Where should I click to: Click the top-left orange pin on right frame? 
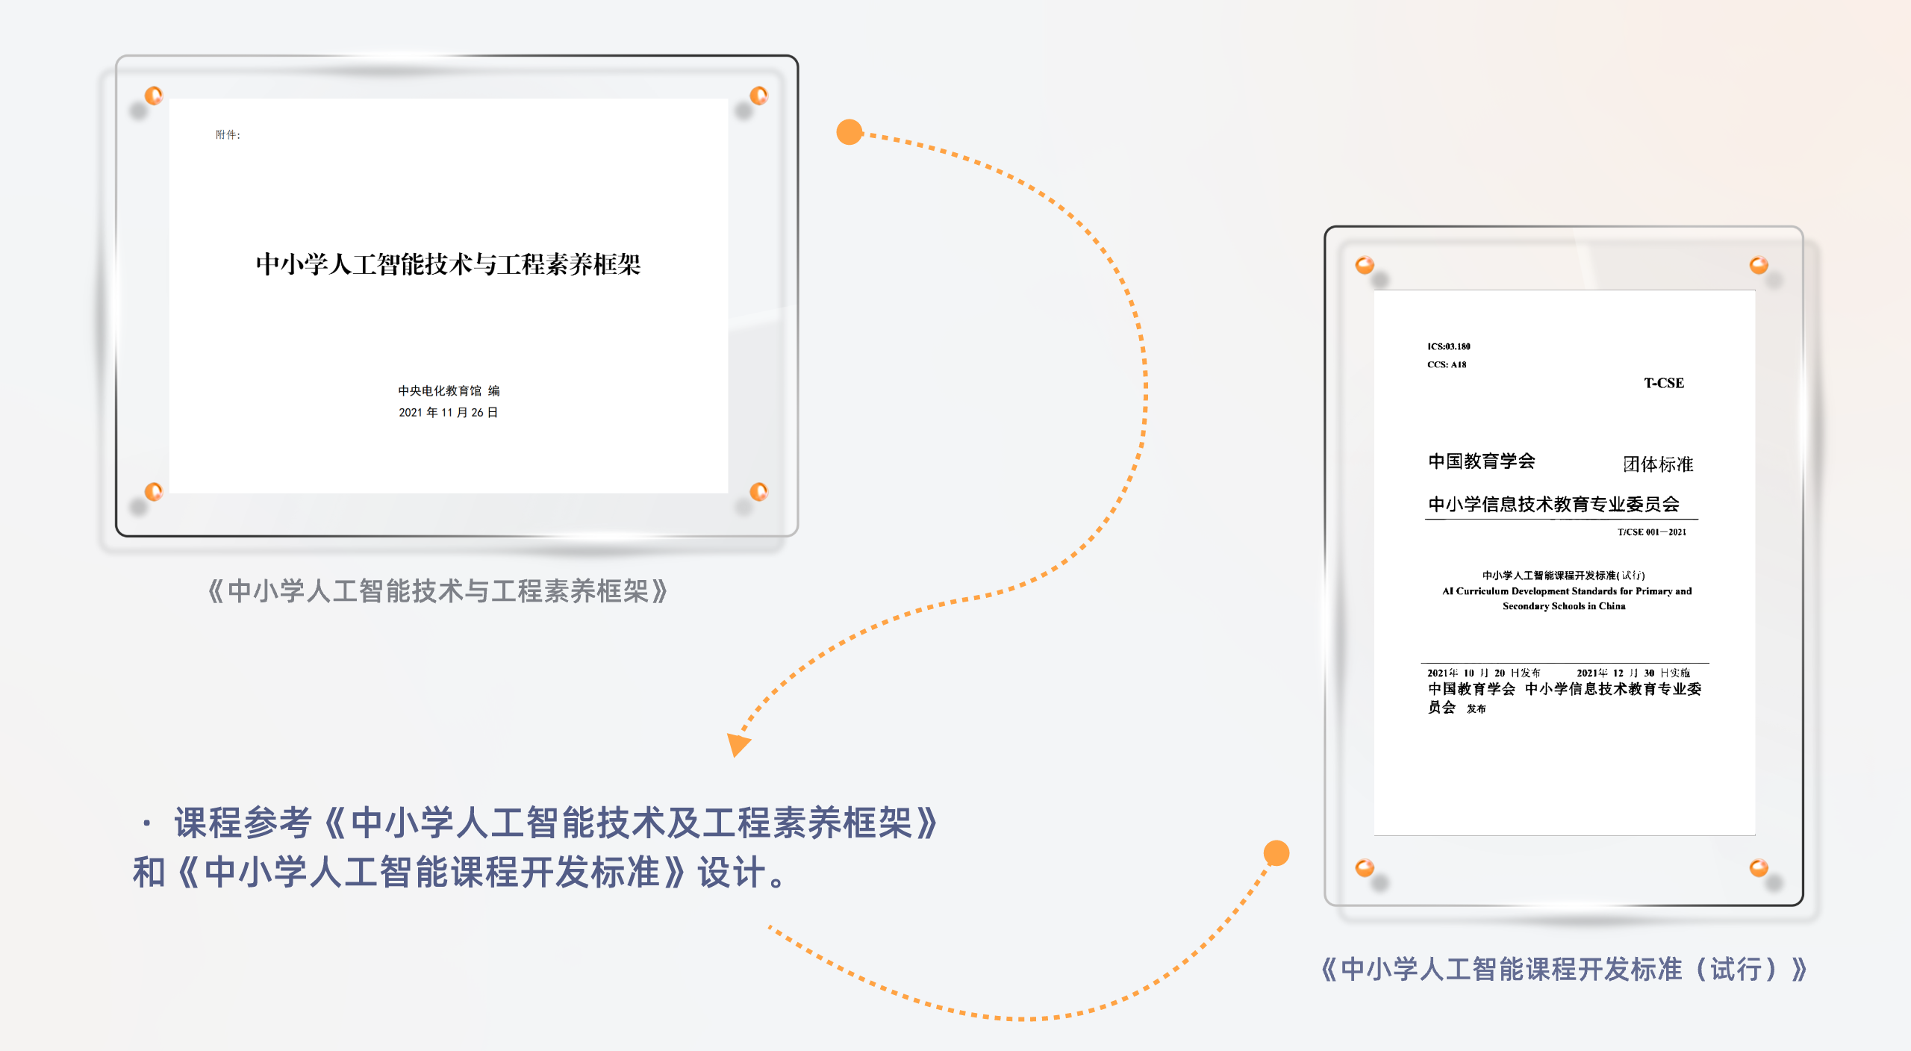(1365, 265)
